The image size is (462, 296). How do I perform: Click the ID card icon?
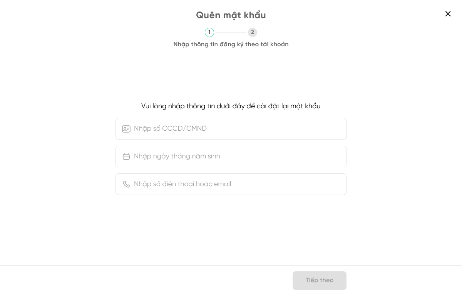(x=126, y=129)
